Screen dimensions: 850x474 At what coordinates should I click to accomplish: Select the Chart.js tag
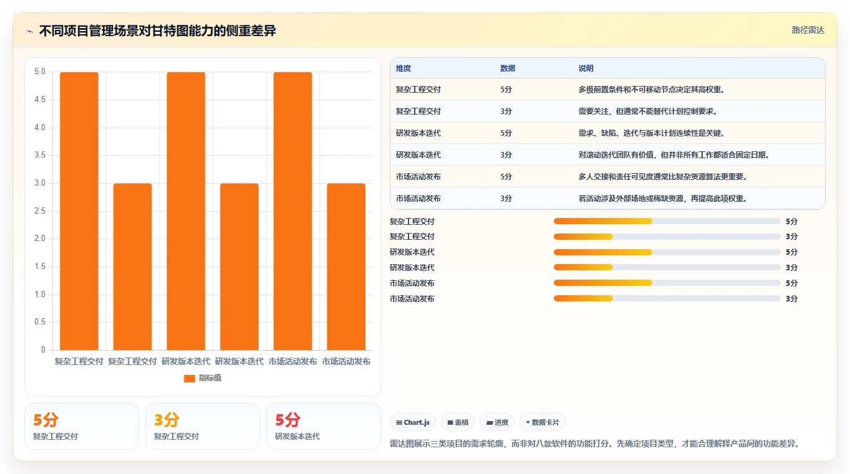413,422
